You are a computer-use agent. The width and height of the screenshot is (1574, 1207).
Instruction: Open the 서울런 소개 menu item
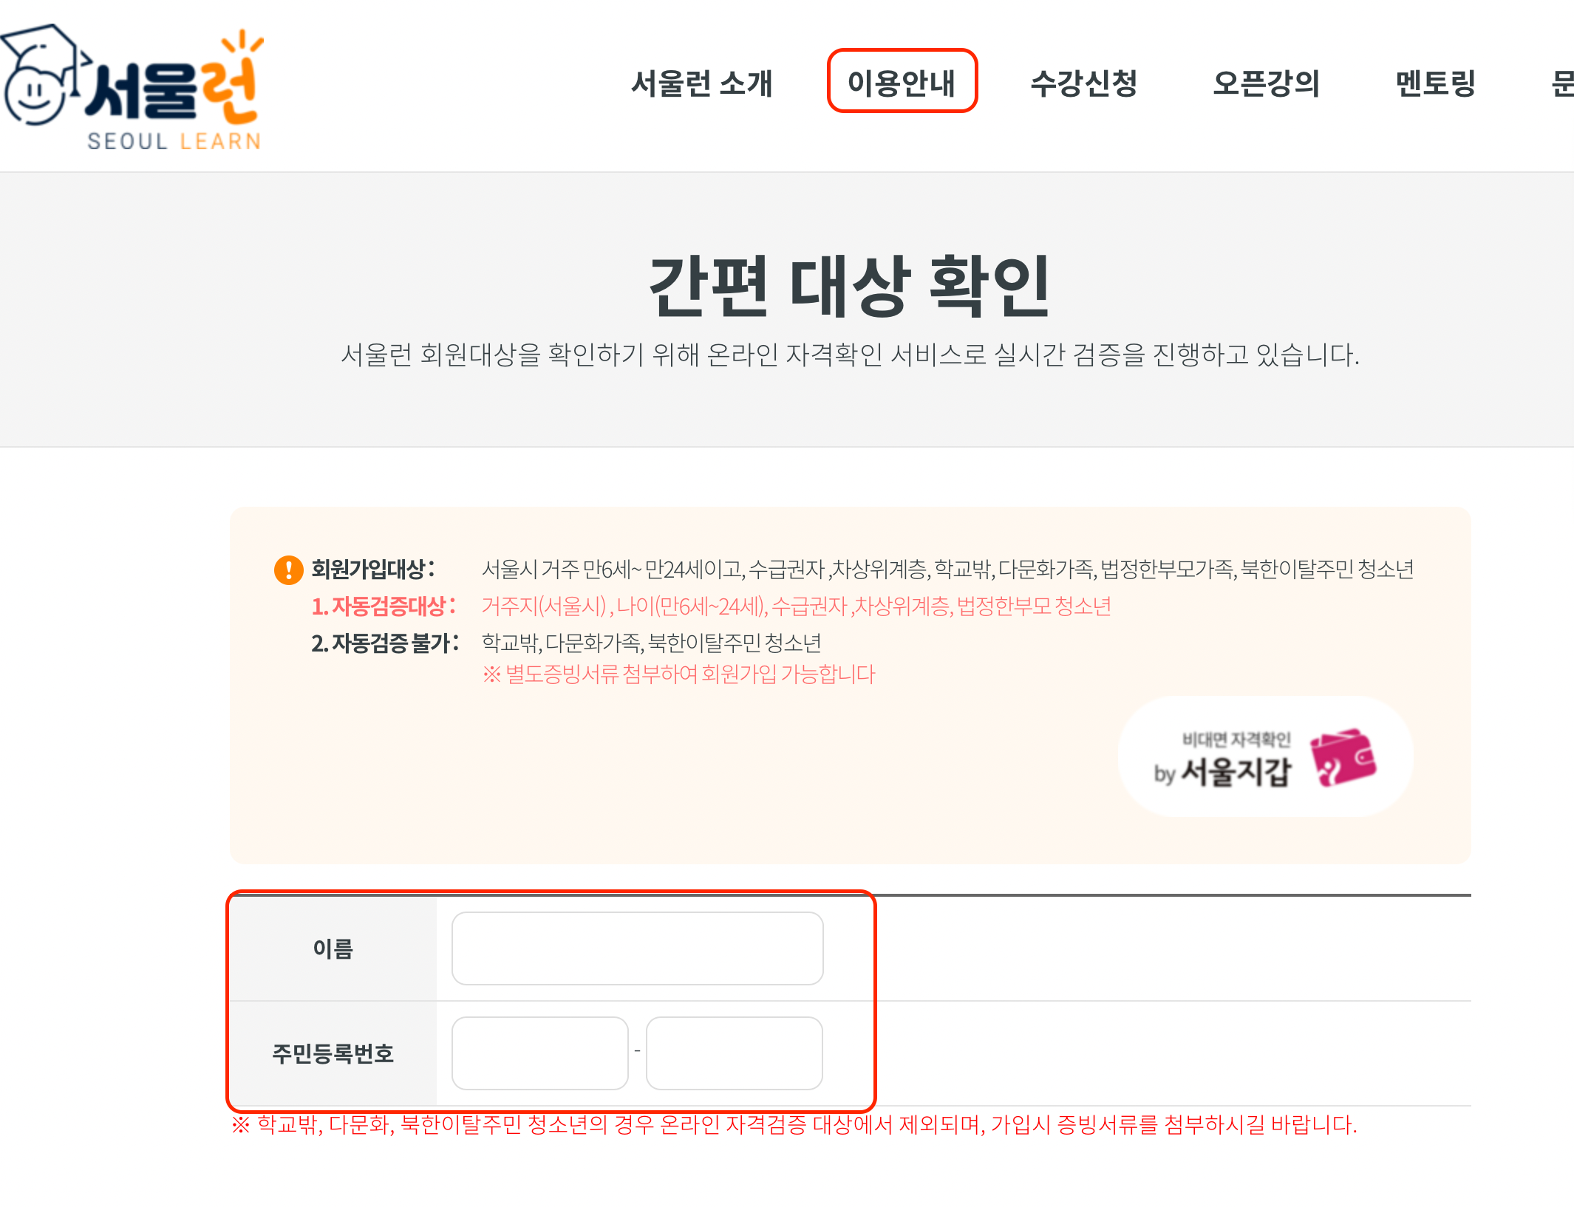(703, 83)
